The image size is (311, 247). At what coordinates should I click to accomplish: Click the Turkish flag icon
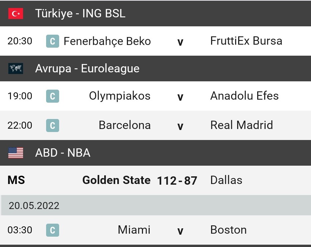16,13
